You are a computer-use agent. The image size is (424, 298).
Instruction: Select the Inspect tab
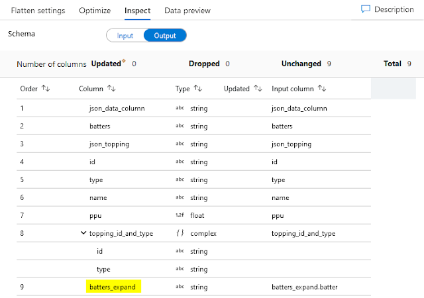(x=137, y=11)
